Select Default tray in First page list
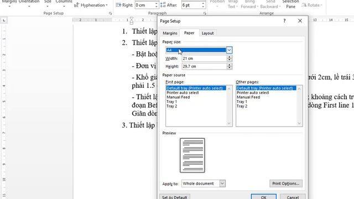This screenshot has height=199, width=354. [x=196, y=88]
